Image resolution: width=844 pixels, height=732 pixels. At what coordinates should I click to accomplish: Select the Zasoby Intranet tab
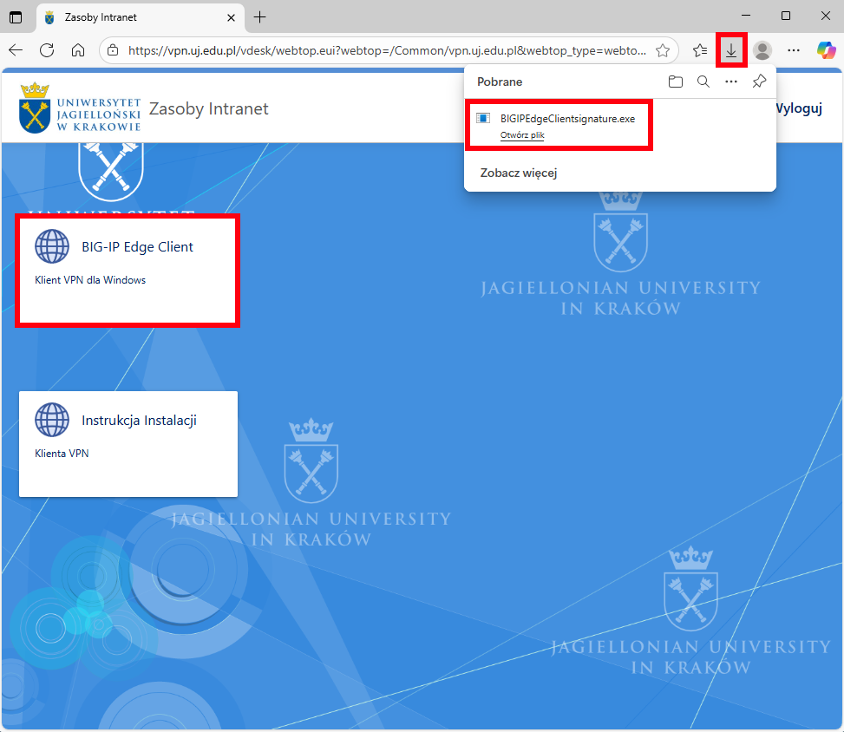coord(140,17)
